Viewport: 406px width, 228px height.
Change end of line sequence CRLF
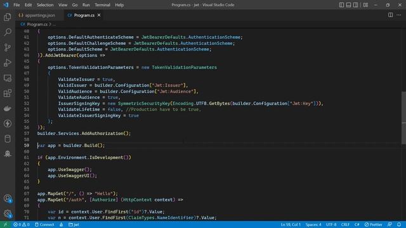[x=345, y=225]
